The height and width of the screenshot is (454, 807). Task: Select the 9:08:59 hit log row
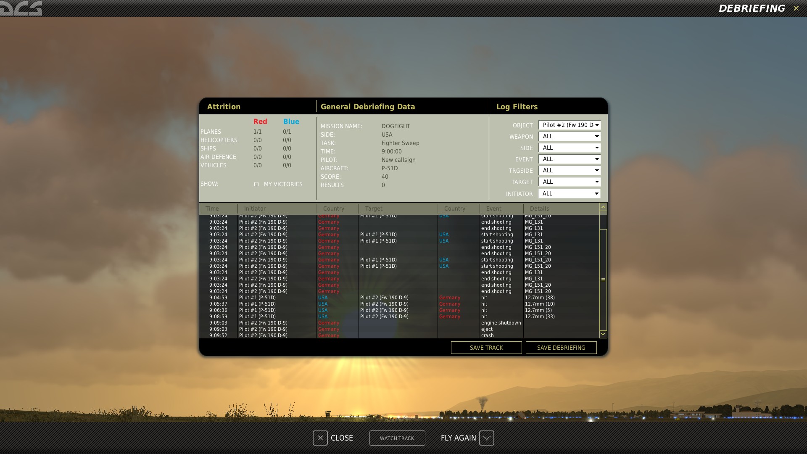click(x=399, y=317)
